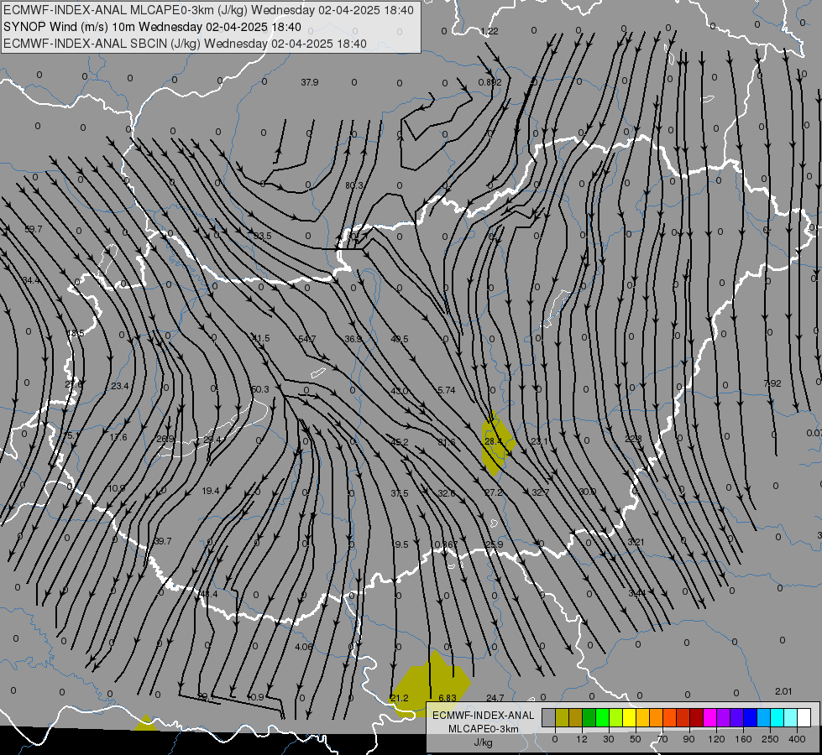Select the pure yellow swatch in the legend
This screenshot has height=755, width=822.
tap(629, 718)
